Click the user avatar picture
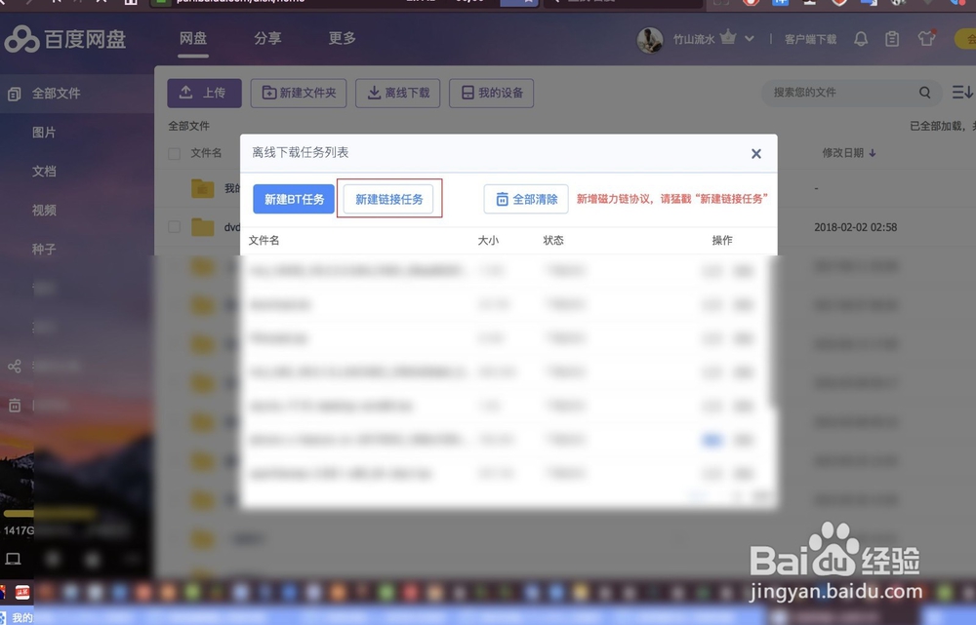The image size is (976, 625). (x=650, y=40)
